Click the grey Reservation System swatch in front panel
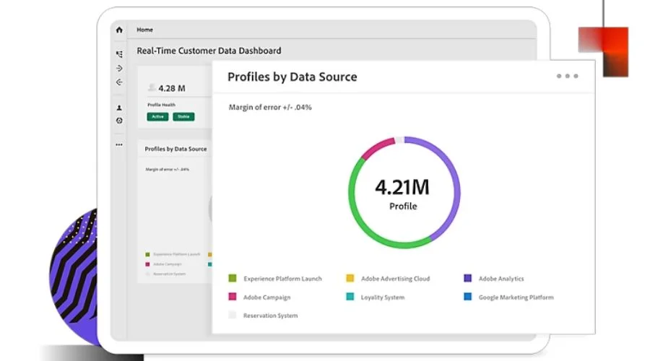Screen dimensions: 650x361 (x=233, y=315)
